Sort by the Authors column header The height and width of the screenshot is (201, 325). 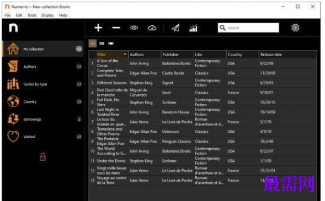(137, 55)
